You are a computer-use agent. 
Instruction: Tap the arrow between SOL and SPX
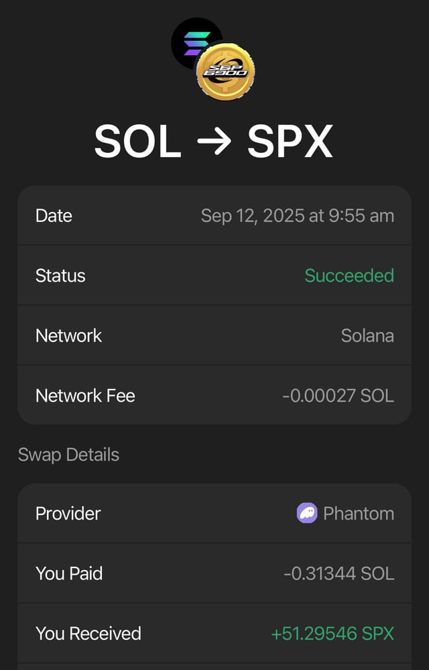(x=214, y=142)
